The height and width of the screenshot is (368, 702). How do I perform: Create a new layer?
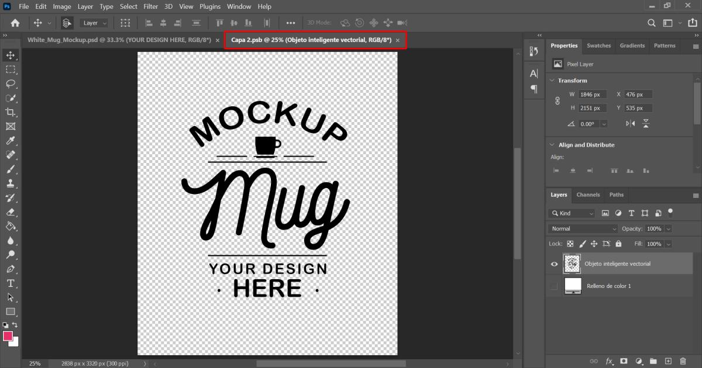667,361
